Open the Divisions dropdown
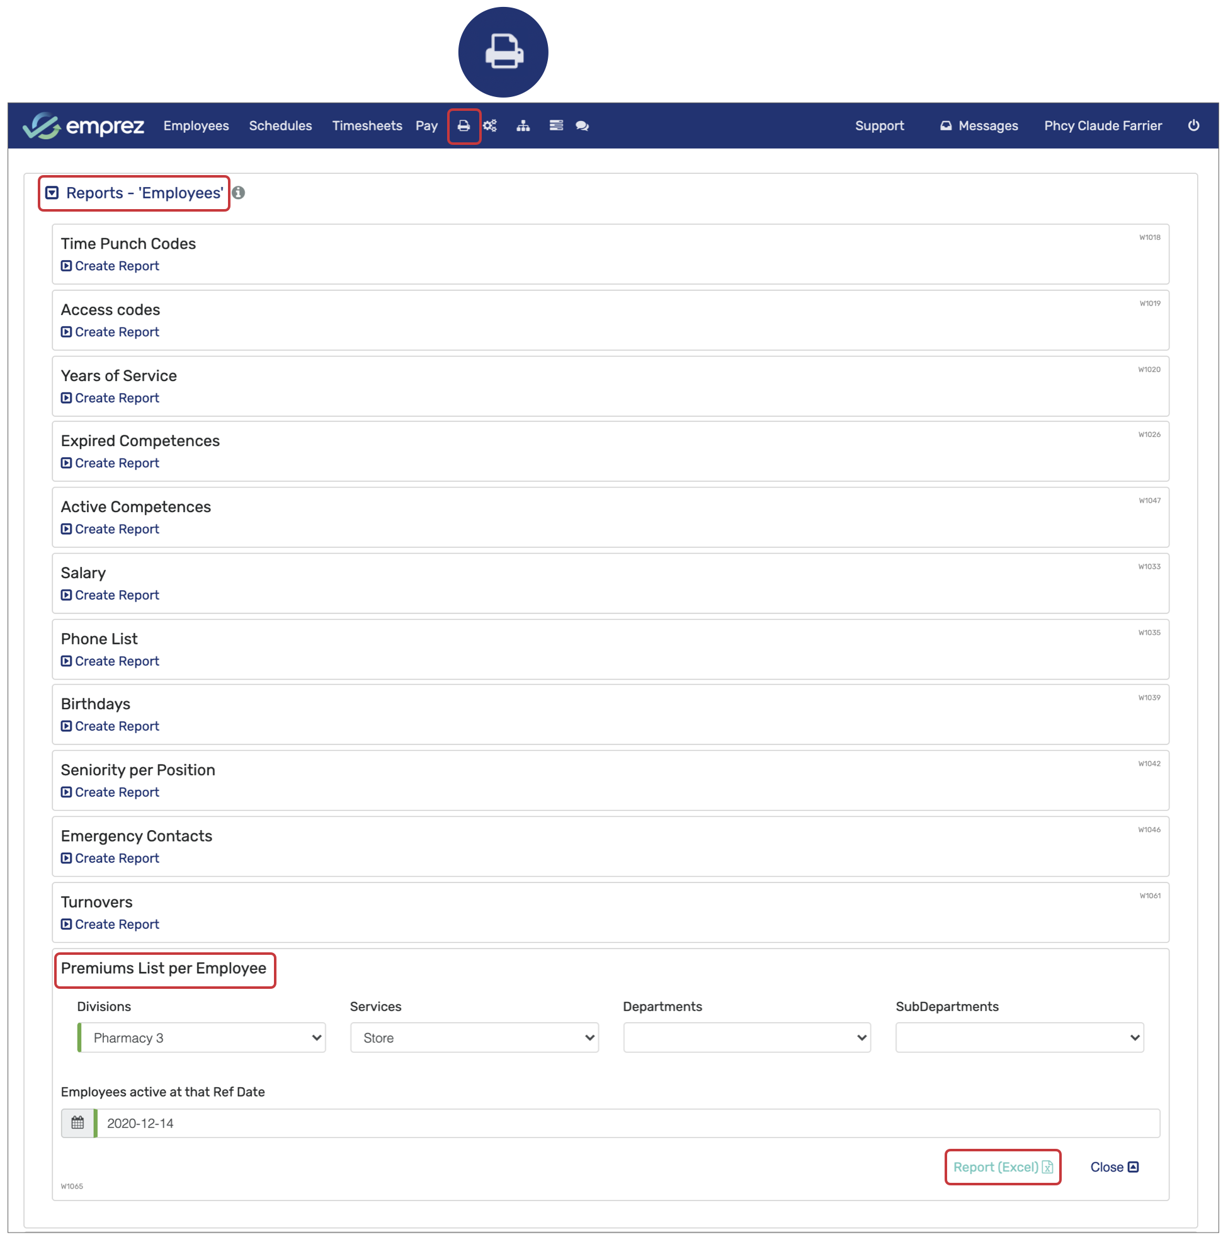The width and height of the screenshot is (1228, 1237). (x=202, y=1038)
